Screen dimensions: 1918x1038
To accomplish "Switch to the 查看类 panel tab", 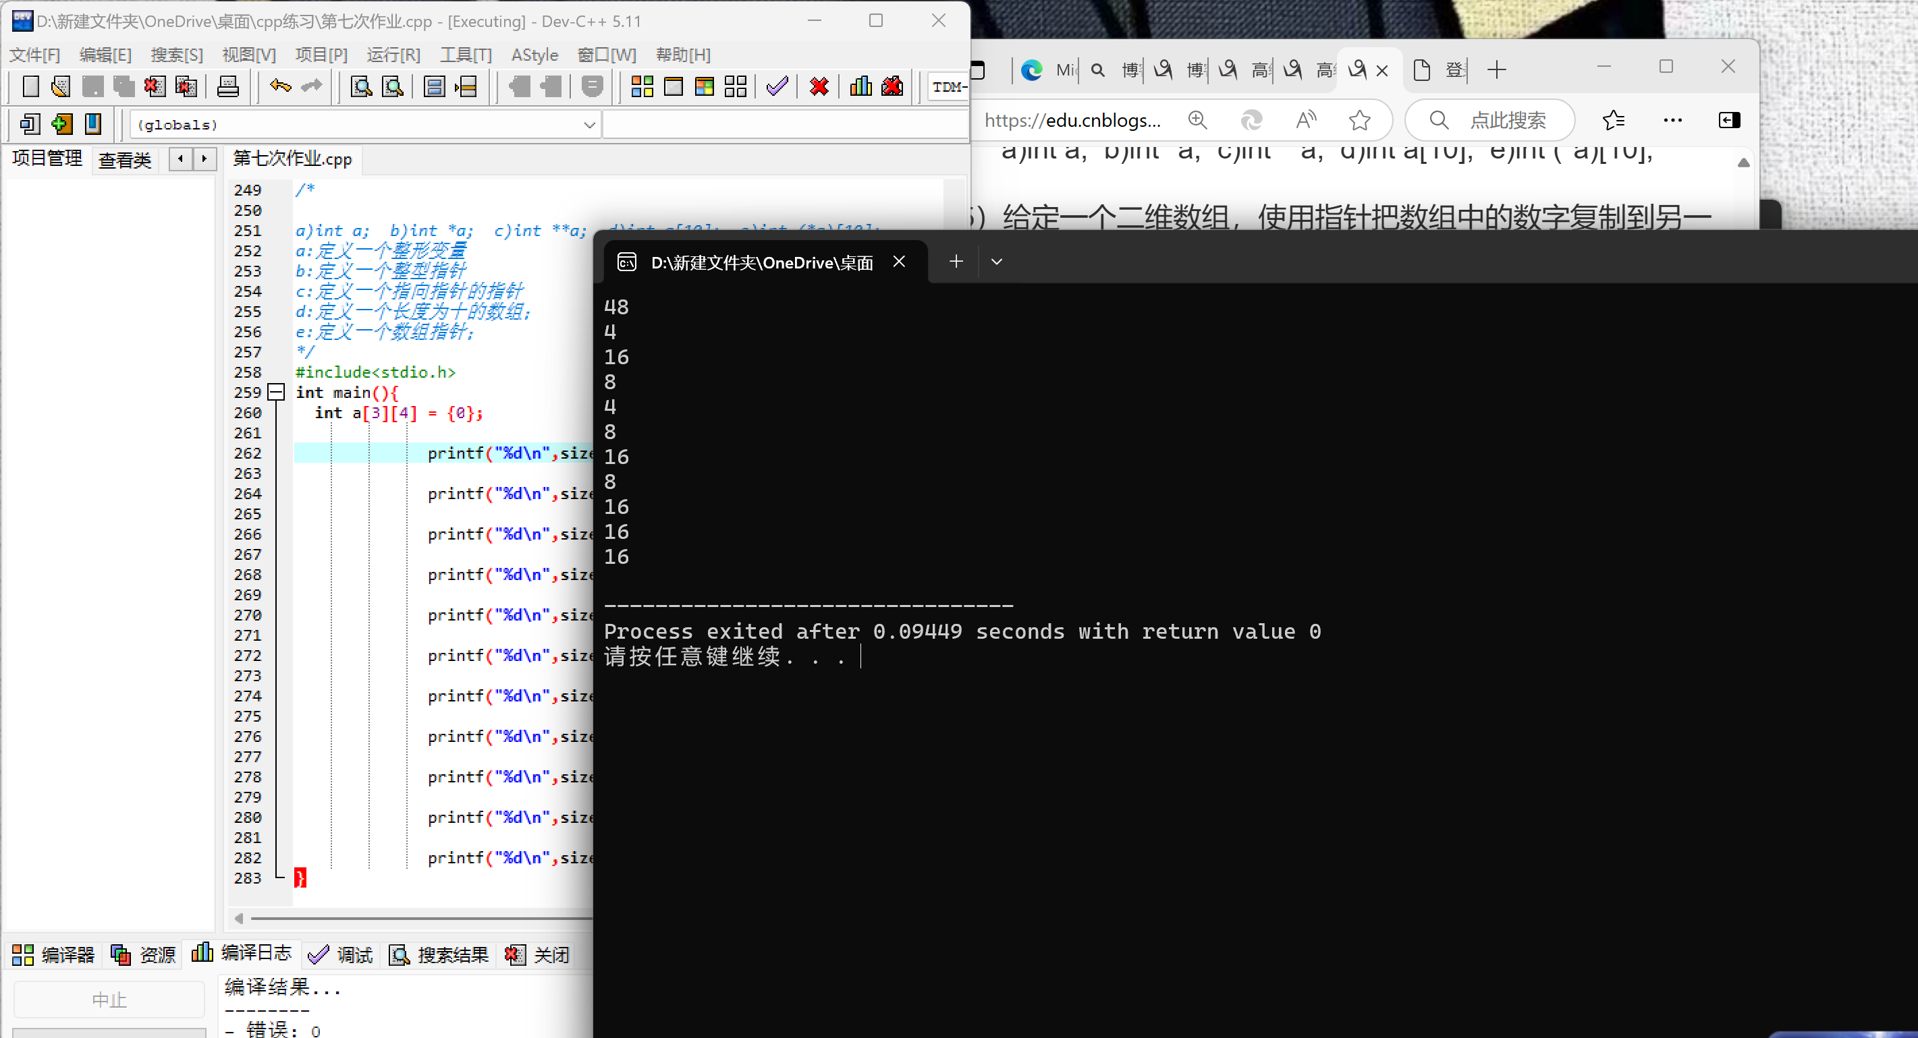I will pos(124,159).
